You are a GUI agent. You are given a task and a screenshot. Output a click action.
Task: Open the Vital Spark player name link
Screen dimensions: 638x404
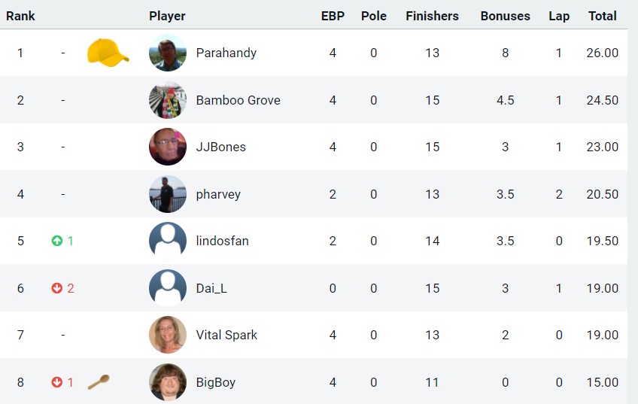(226, 335)
